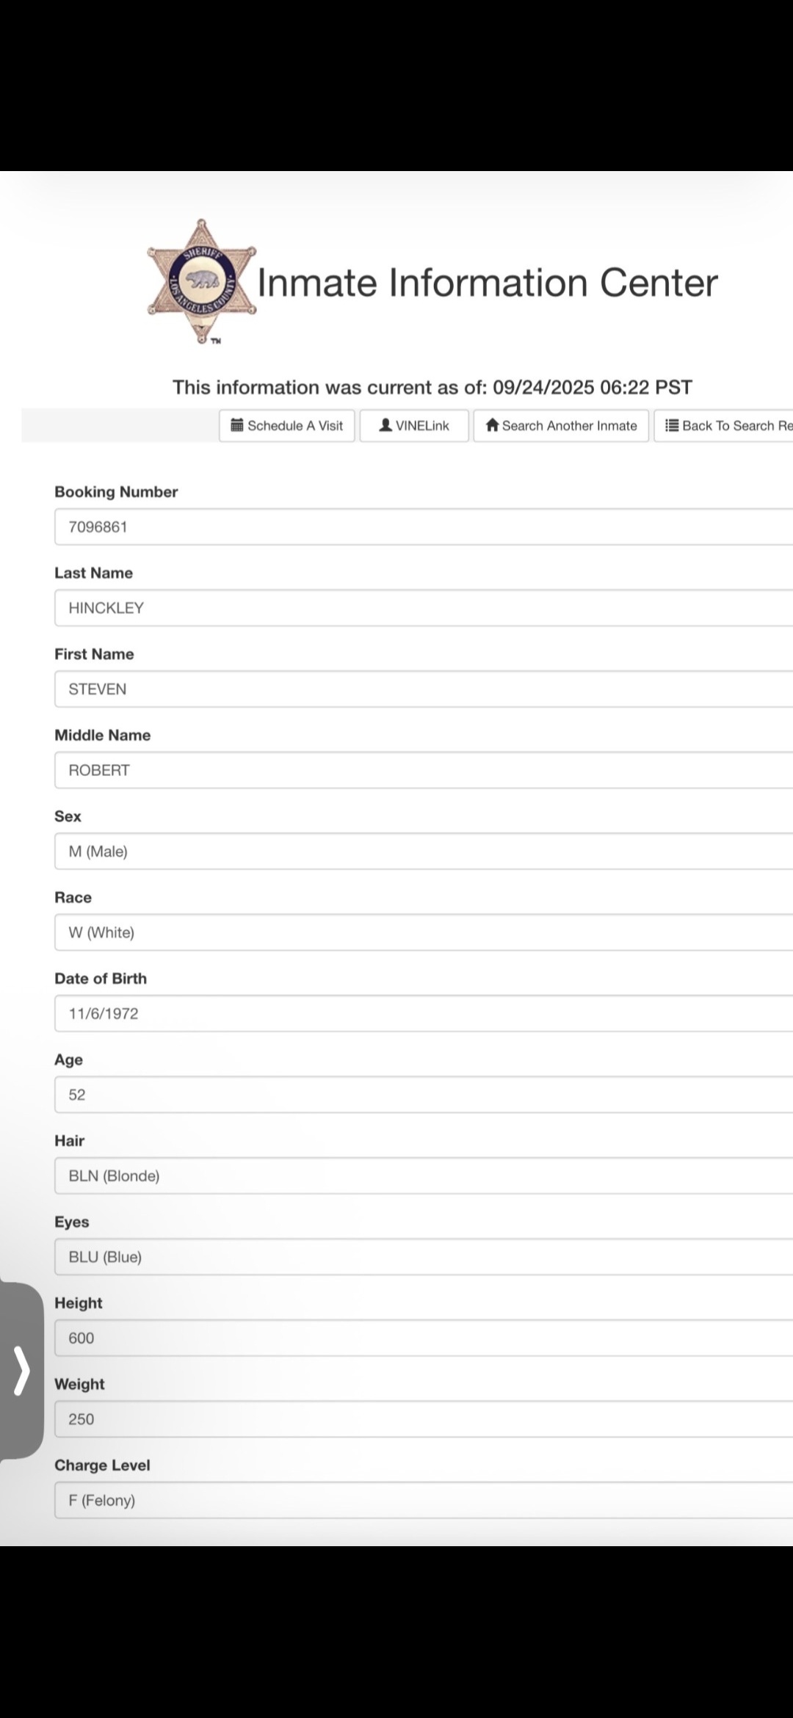
Task: Click the Inmate Information Center heading
Action: pos(488,283)
